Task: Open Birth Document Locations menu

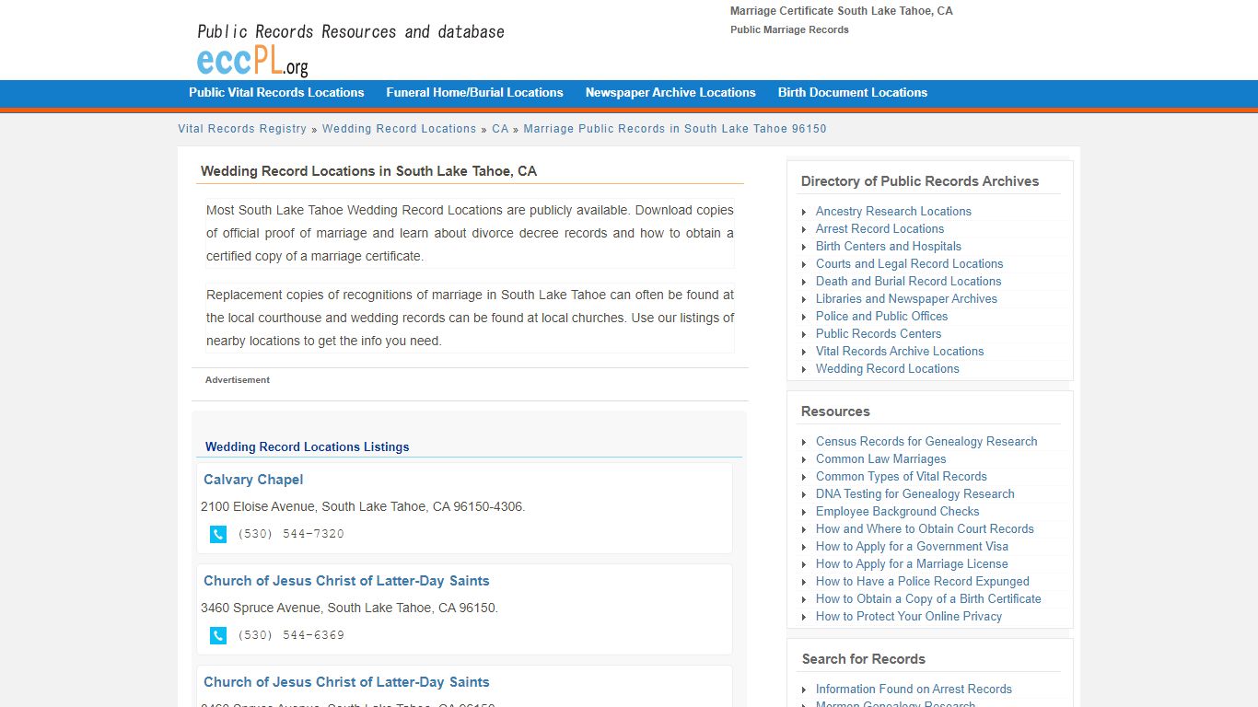Action: [x=853, y=92]
